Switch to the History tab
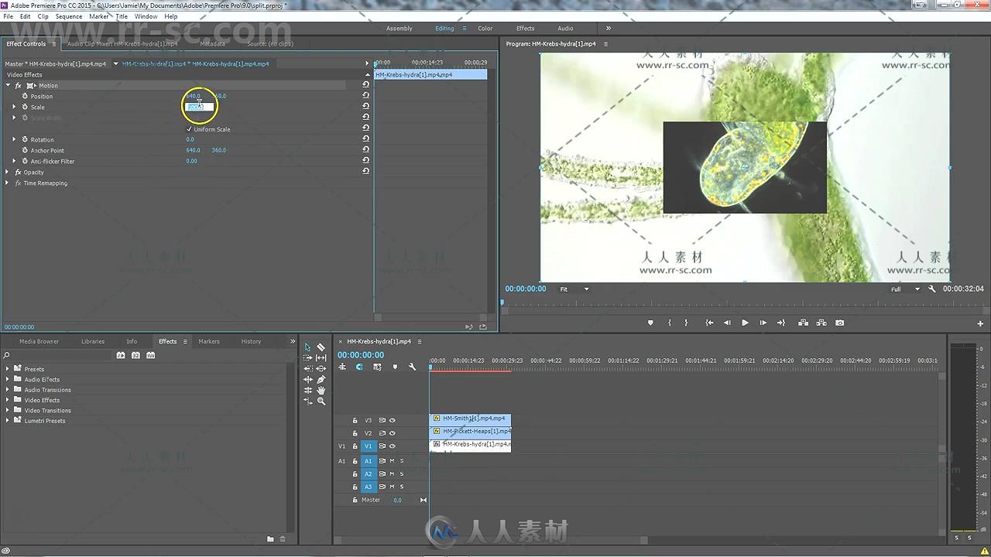Viewport: 991px width, 557px height. pyautogui.click(x=251, y=341)
